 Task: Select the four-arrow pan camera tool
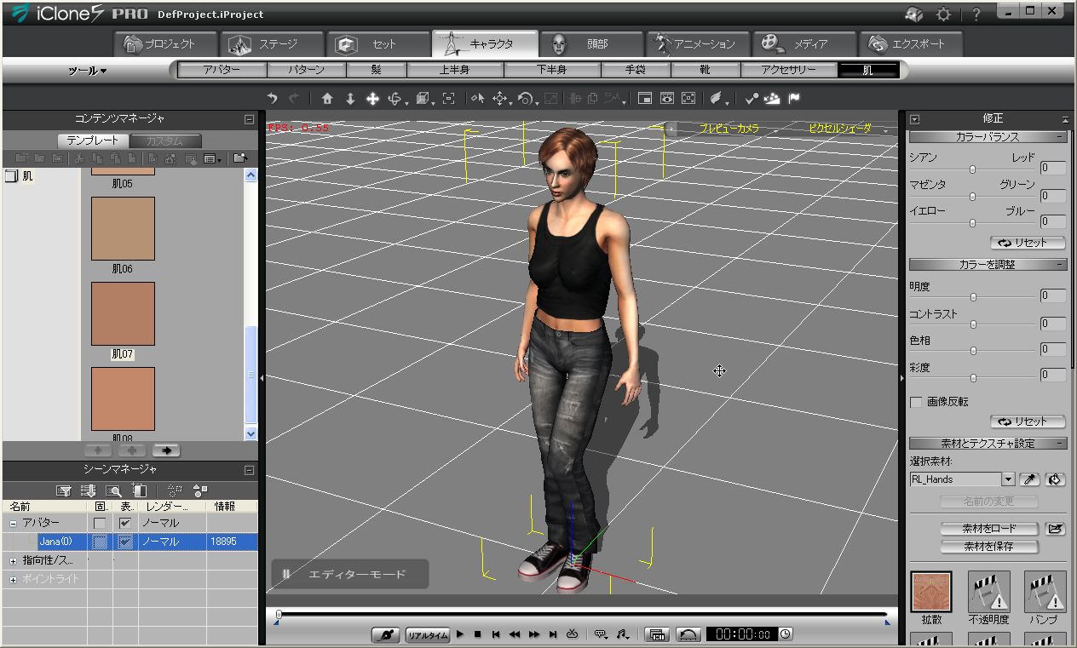pyautogui.click(x=372, y=99)
